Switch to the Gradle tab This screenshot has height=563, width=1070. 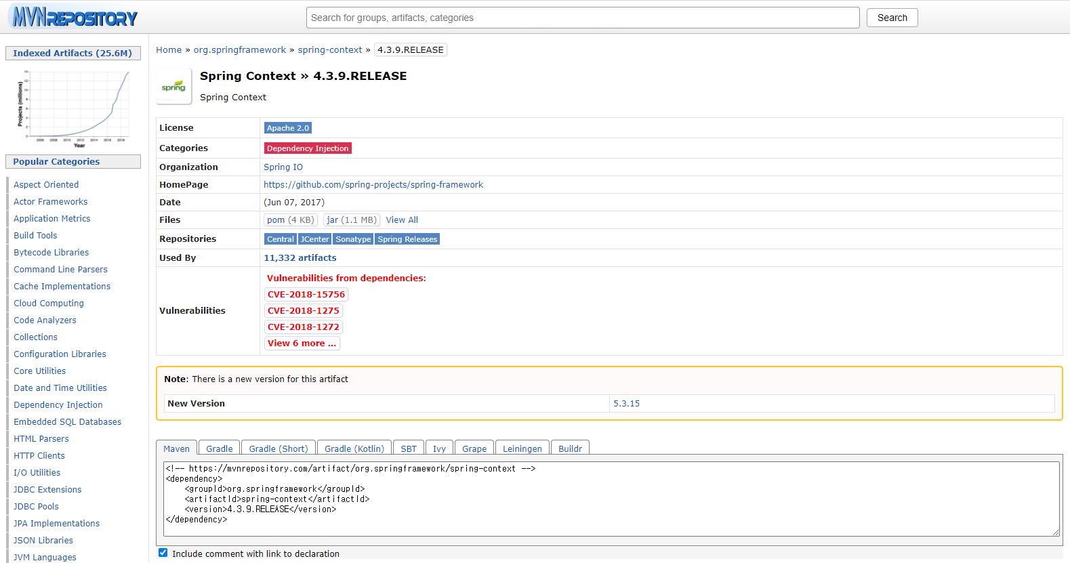coord(219,449)
